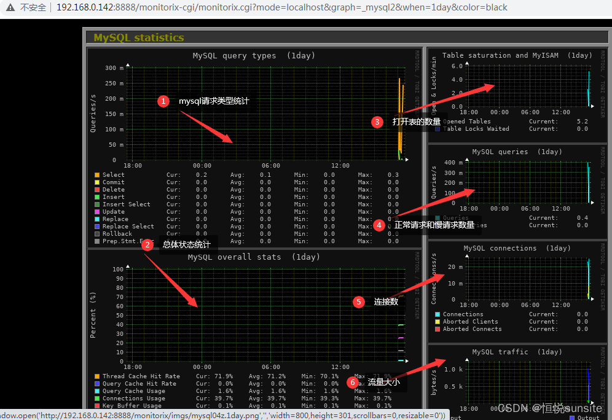This screenshot has height=420, width=612.
Task: Click the 'Table Locks Waited' legend label
Action: (x=476, y=129)
